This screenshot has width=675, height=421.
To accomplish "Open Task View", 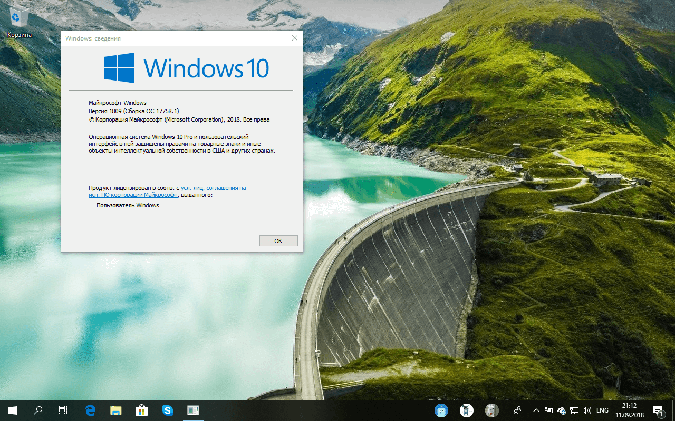I will click(63, 410).
